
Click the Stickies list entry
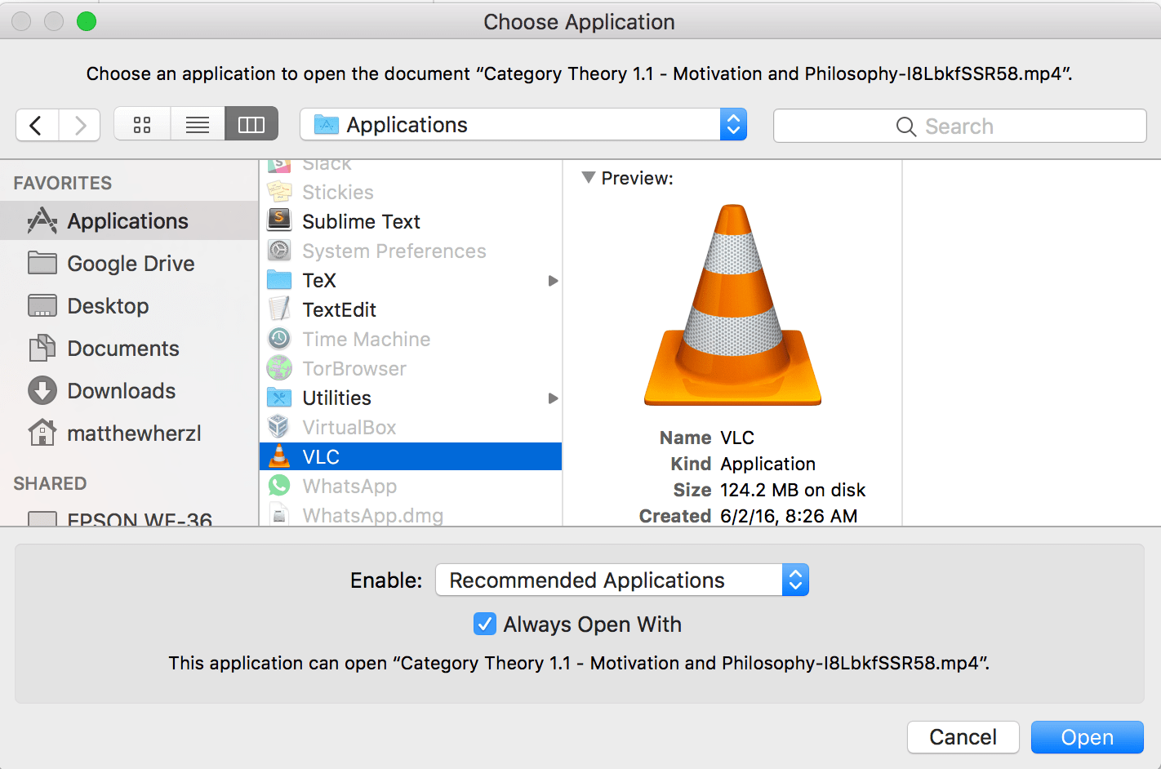tap(411, 192)
